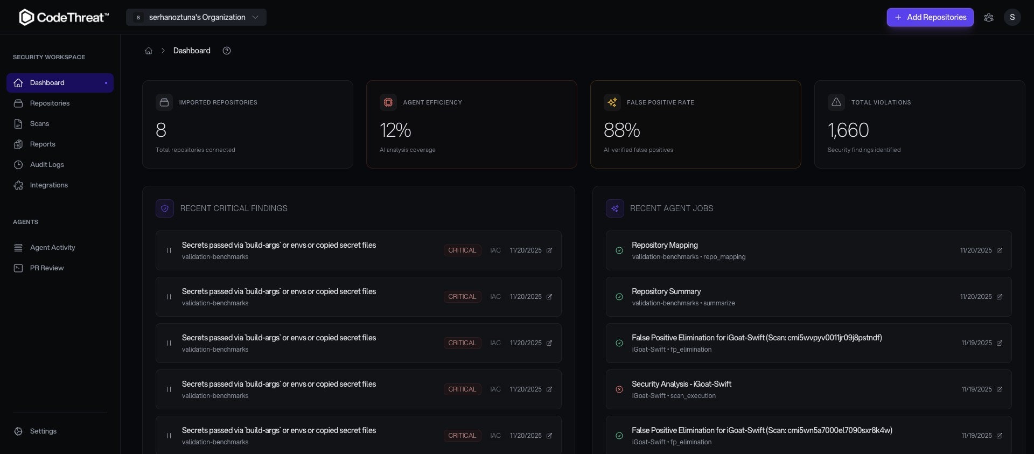Select Agent Activity under Agents
Image resolution: width=1034 pixels, height=454 pixels.
pos(52,248)
